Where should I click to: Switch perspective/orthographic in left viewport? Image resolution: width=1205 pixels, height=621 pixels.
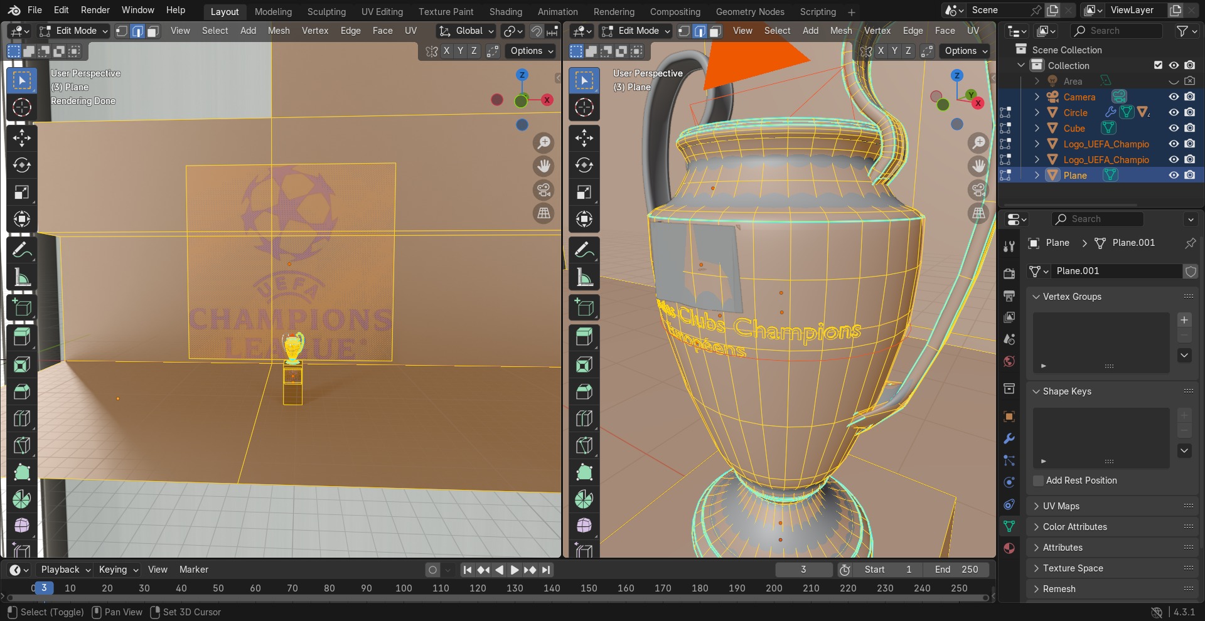(544, 213)
